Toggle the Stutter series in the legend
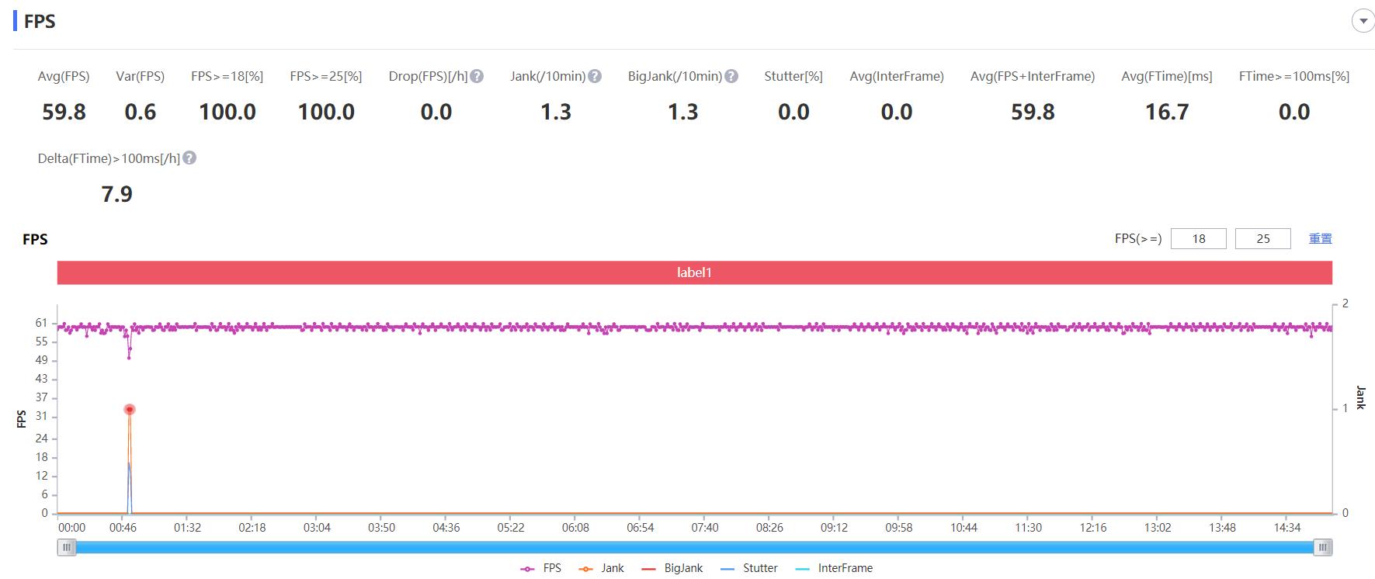Viewport: 1375px width, 579px height. 749,568
